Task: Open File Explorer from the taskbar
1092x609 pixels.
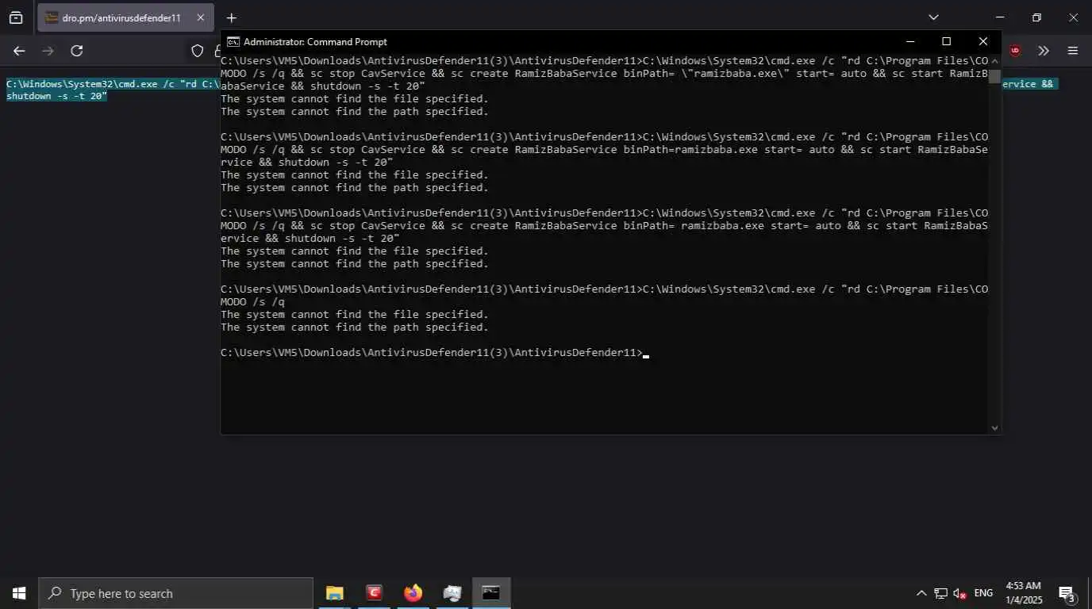Action: 335,593
